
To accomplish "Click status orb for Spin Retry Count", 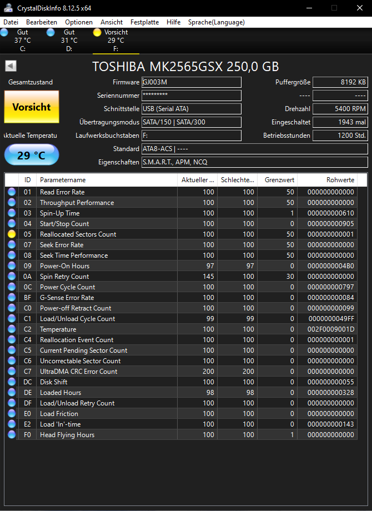I will 12,277.
